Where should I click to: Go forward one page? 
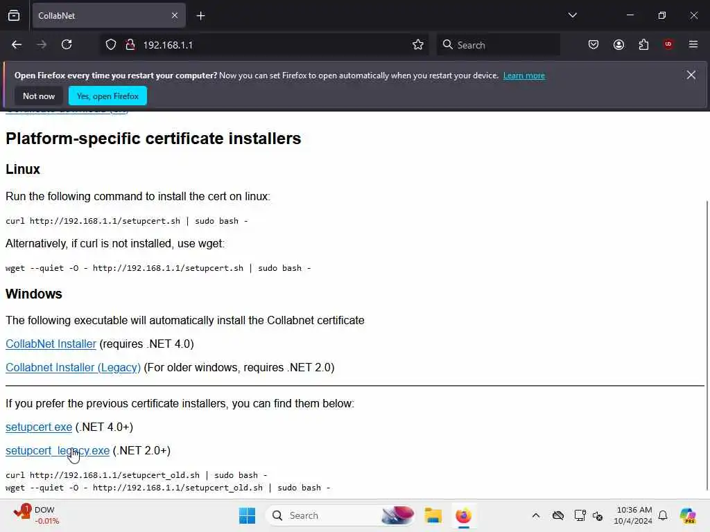(x=41, y=44)
